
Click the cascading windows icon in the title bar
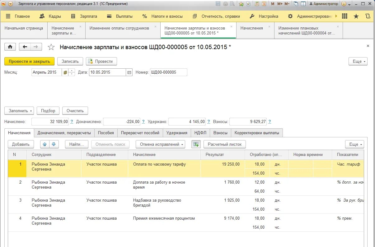point(296,4)
